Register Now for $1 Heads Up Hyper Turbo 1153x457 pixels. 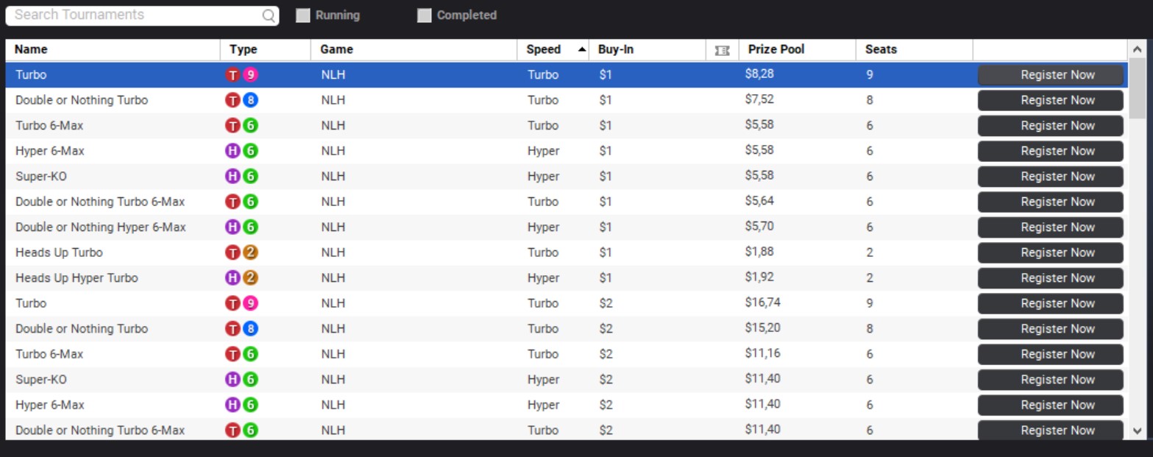[x=1050, y=278]
